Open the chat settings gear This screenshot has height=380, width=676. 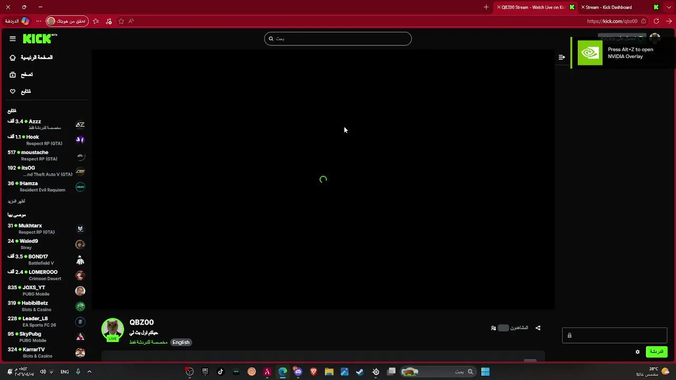[x=637, y=352]
